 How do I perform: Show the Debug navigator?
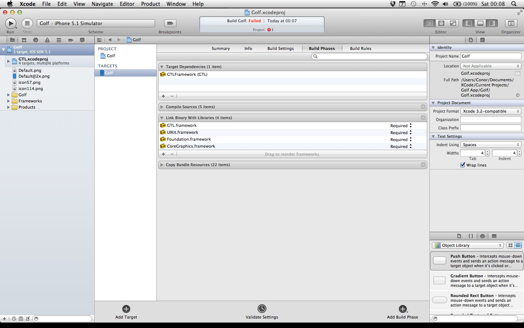tap(59, 40)
